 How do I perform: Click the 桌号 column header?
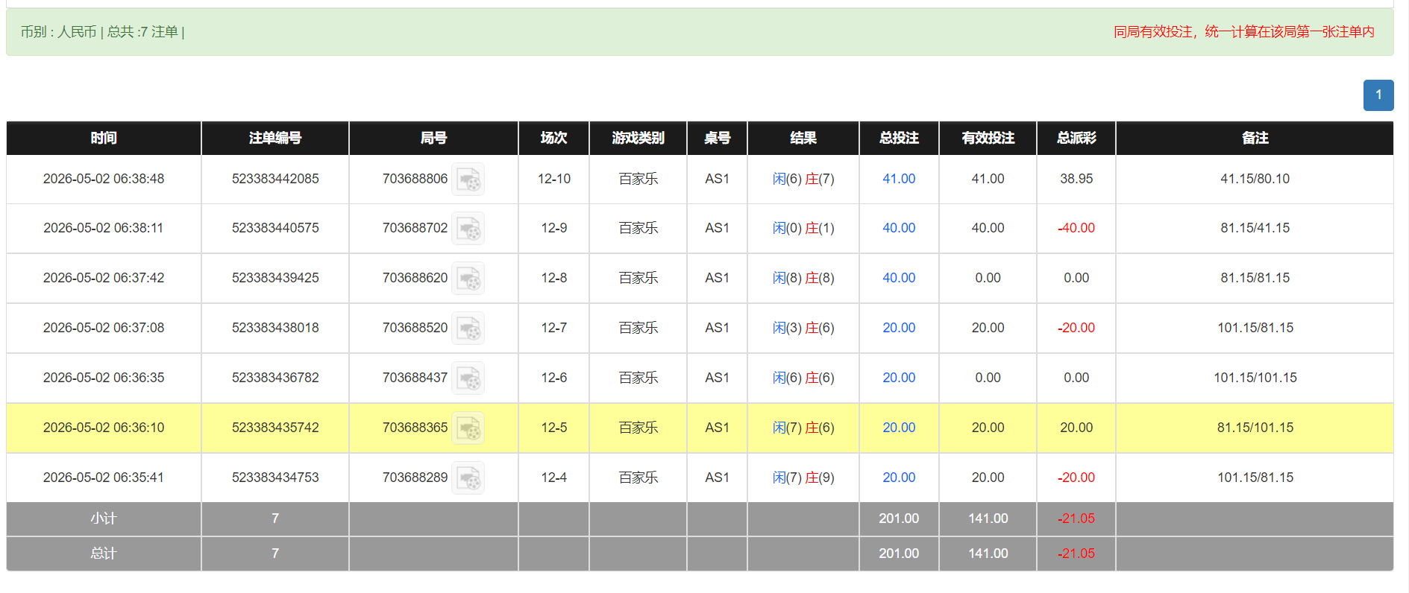coord(717,138)
